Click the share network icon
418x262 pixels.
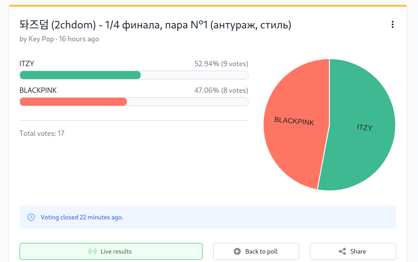(x=342, y=251)
